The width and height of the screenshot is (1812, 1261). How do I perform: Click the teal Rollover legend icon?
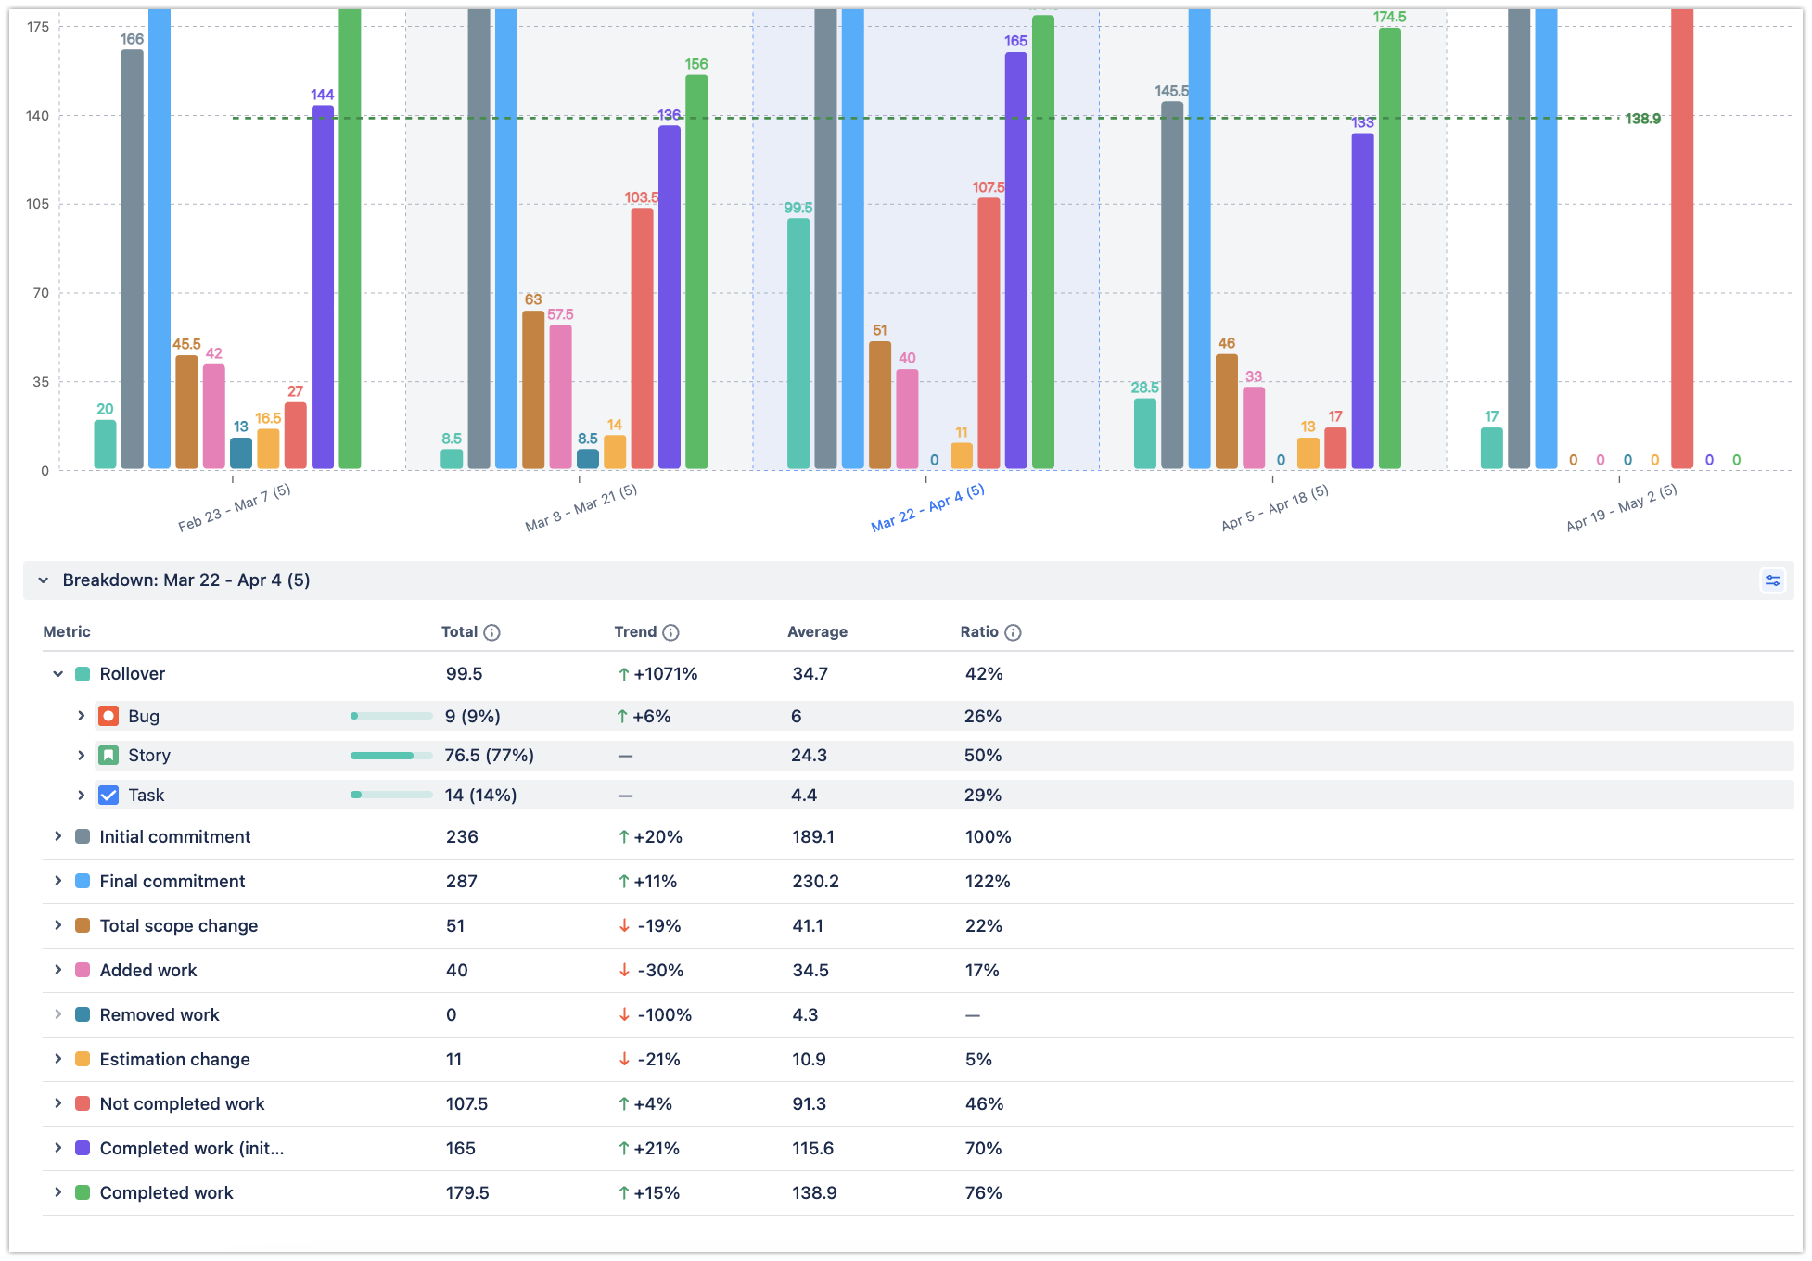click(82, 673)
